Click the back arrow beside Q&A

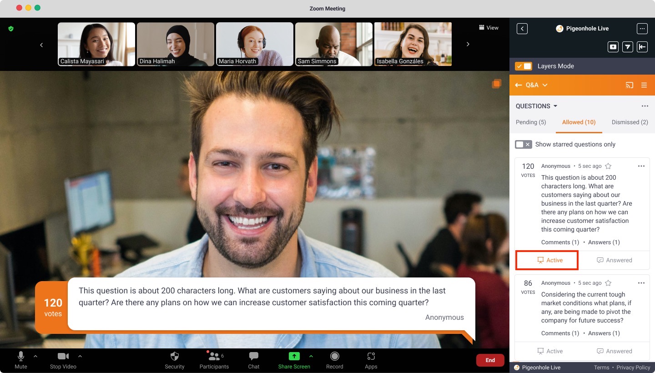[519, 85]
